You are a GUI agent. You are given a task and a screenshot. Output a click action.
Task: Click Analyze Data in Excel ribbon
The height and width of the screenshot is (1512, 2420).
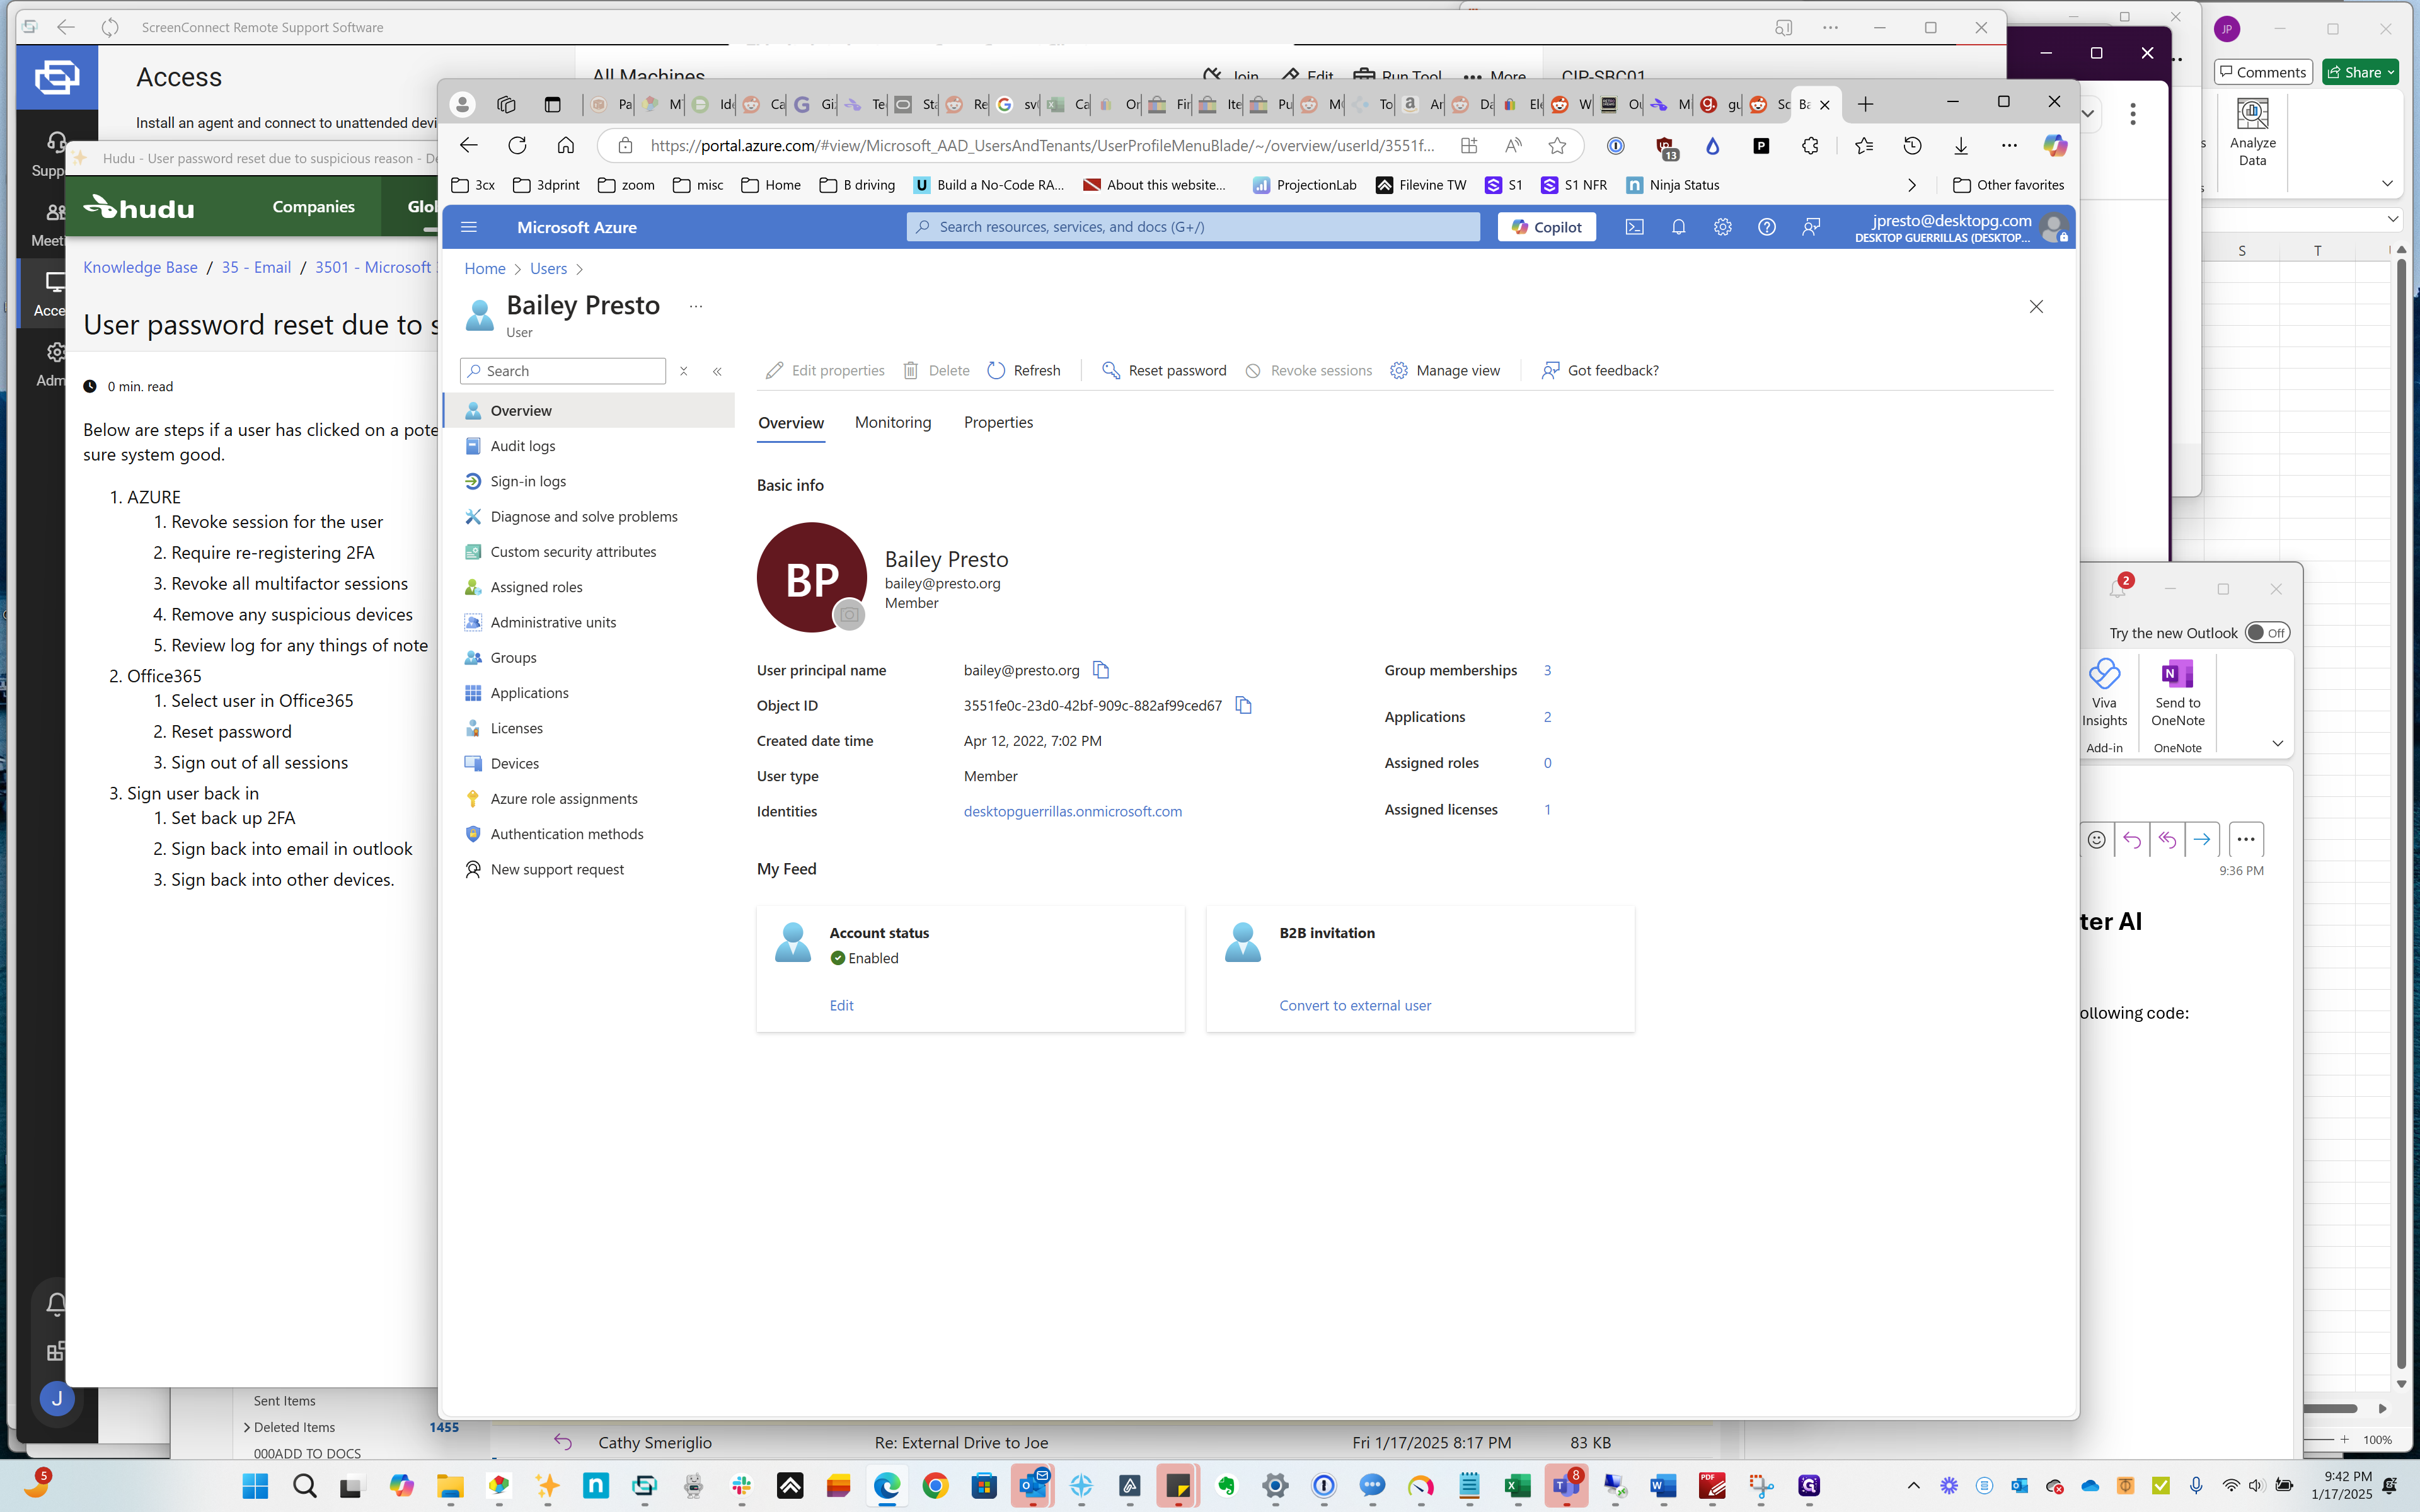(x=2252, y=133)
